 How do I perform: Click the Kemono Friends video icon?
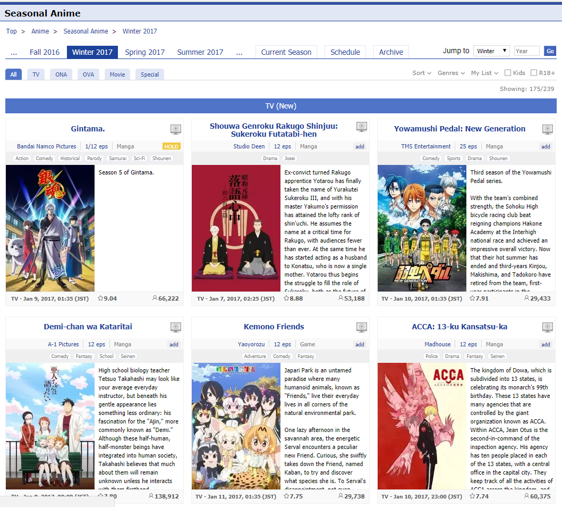point(362,327)
